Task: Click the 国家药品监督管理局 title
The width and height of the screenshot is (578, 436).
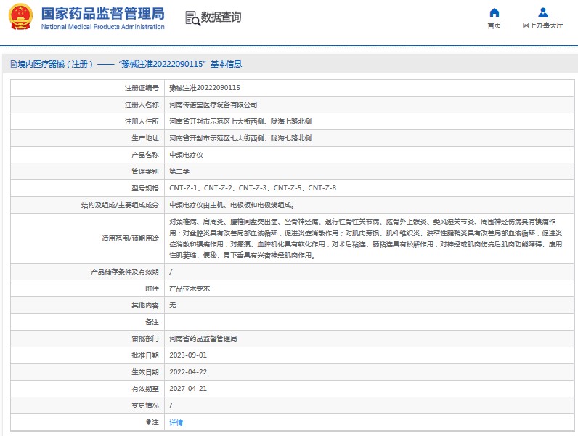Action: 103,14
